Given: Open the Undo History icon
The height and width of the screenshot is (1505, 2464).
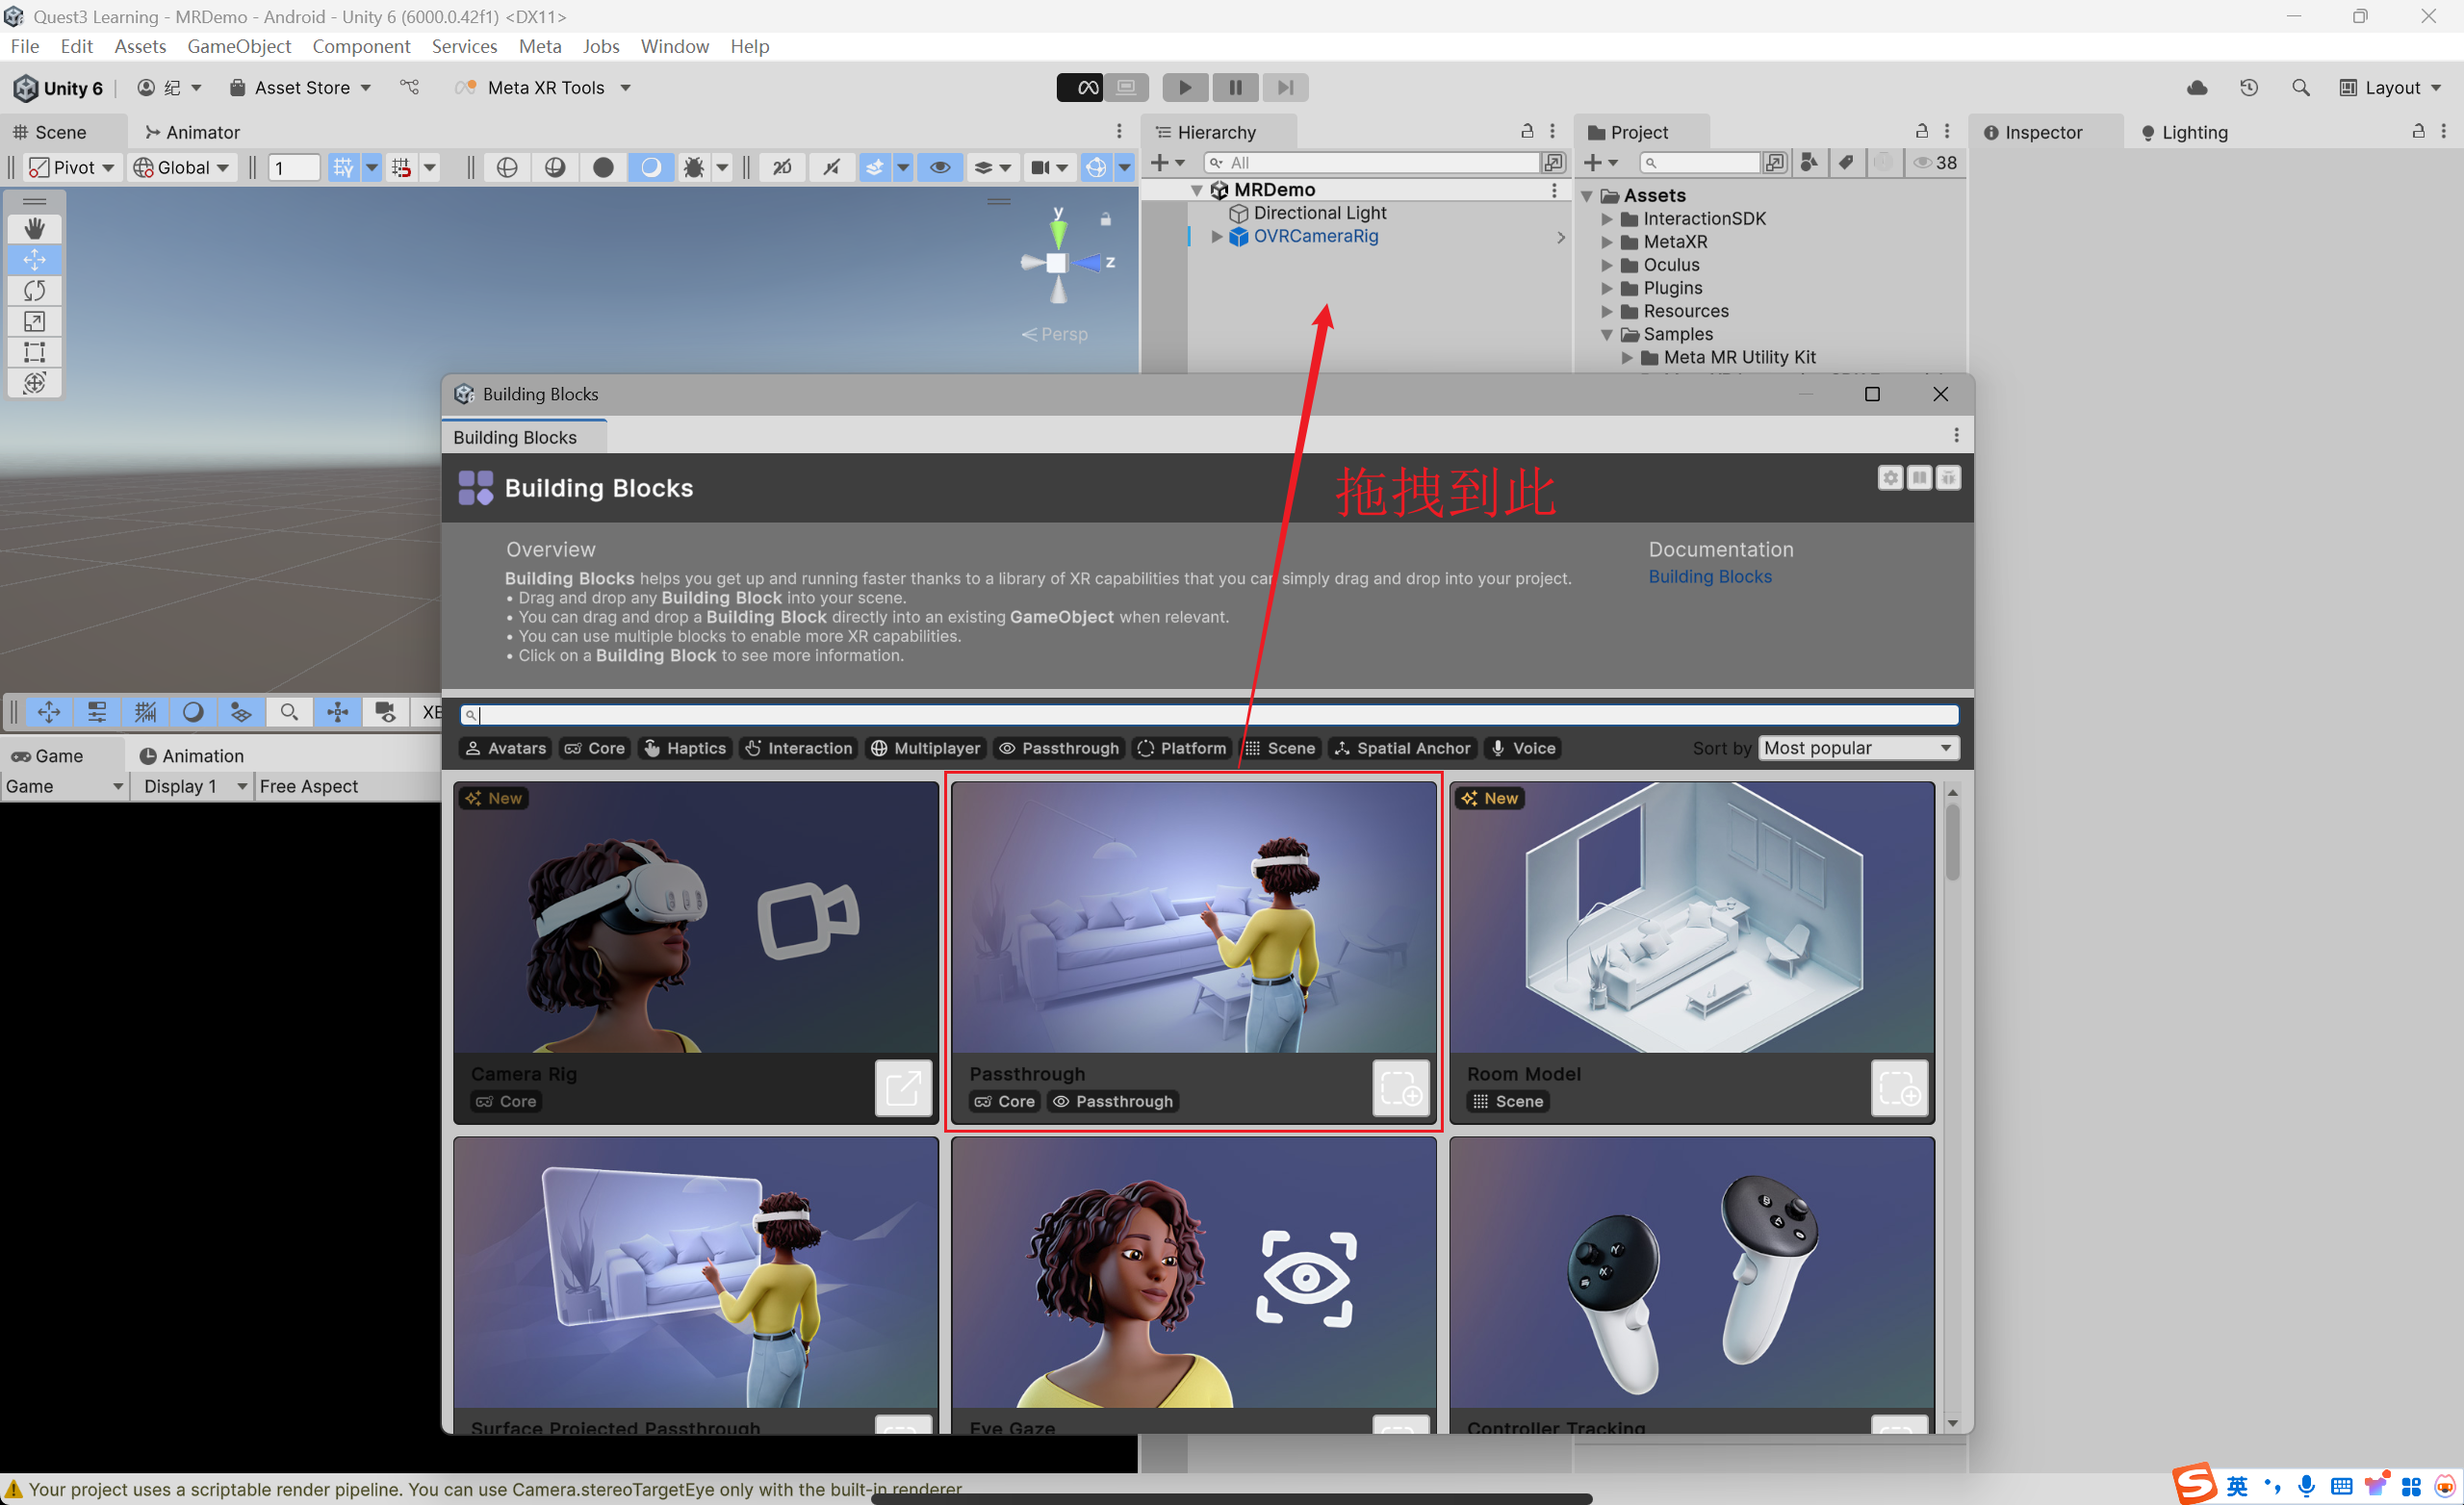Looking at the screenshot, I should 2249,88.
